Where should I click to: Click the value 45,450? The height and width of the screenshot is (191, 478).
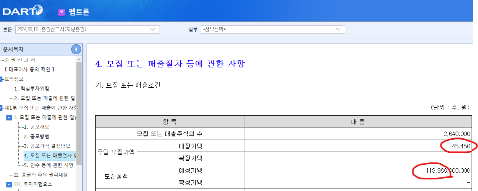click(x=461, y=146)
